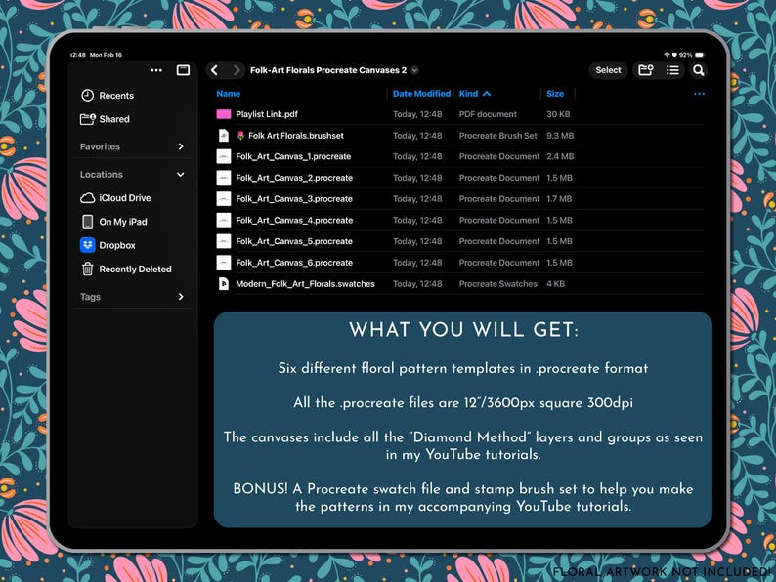This screenshot has height=582, width=776.
Task: Open folder title dropdown arrow
Action: click(x=414, y=70)
